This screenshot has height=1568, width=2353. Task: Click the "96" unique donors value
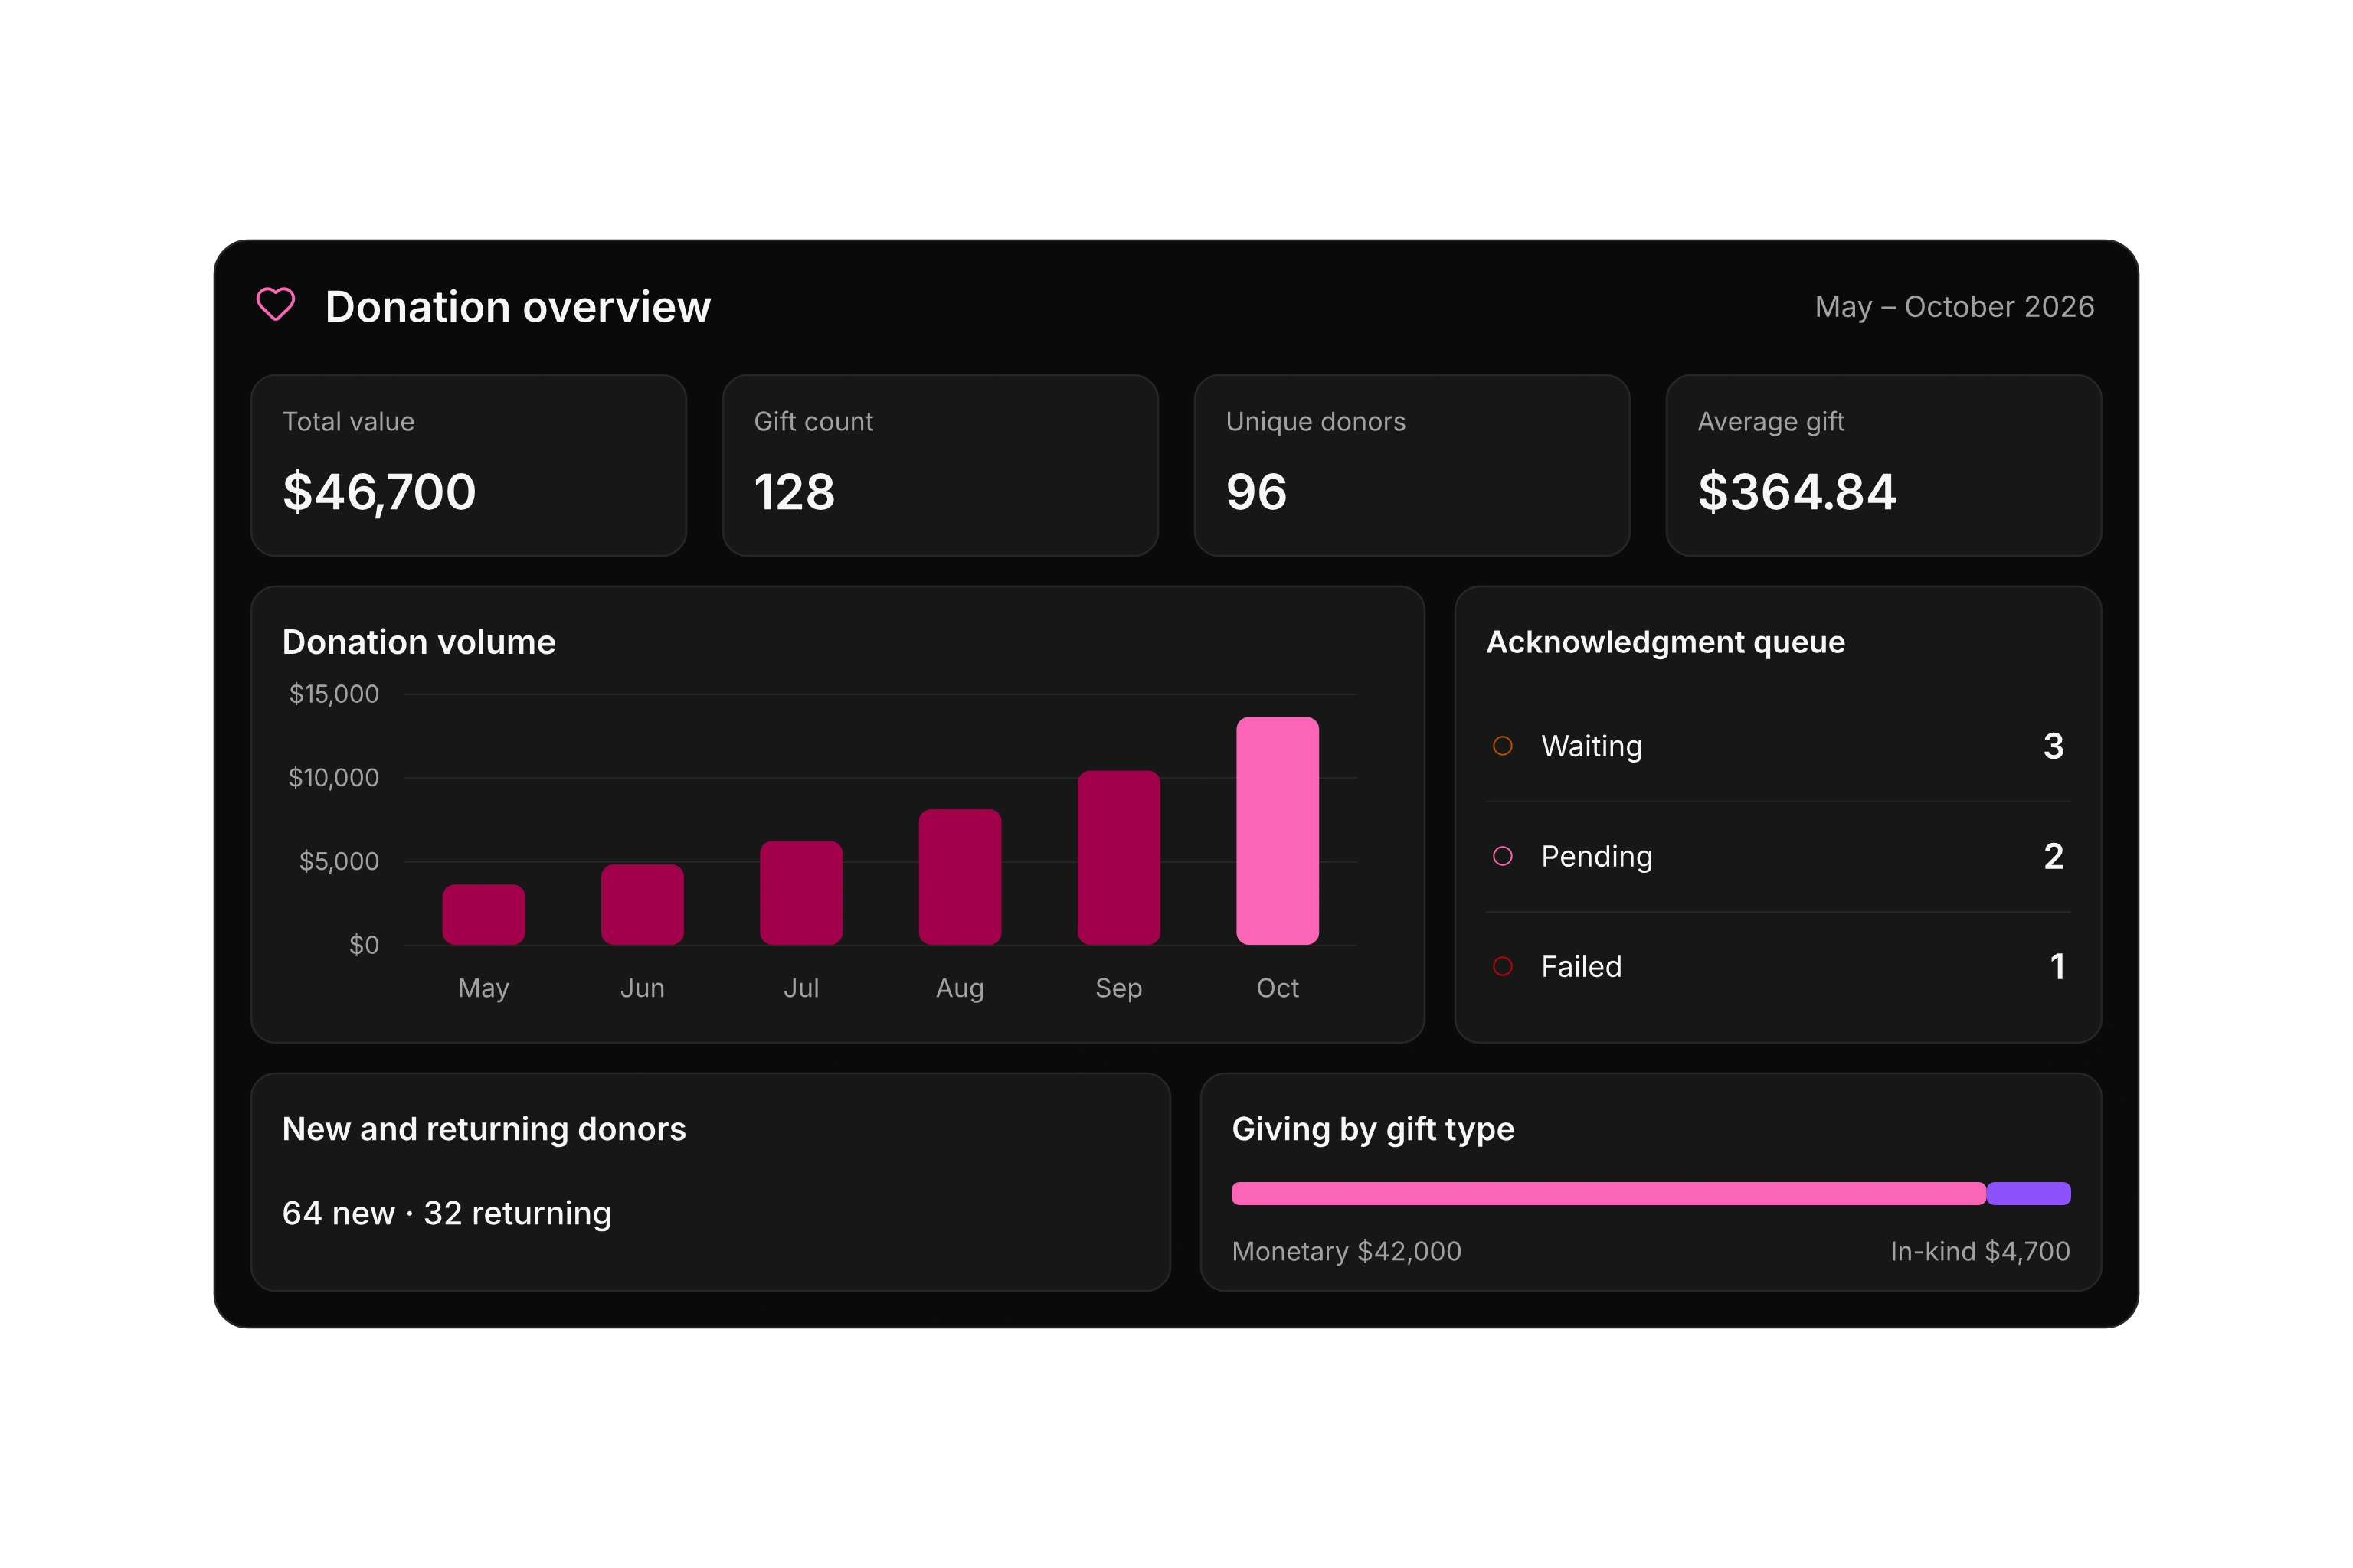tap(1256, 492)
